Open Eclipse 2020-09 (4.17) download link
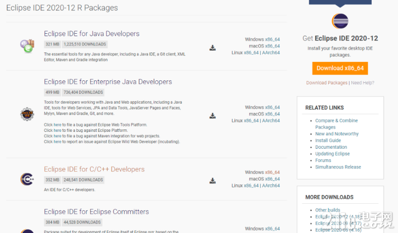Image resolution: width=398 pixels, height=233 pixels. click(x=338, y=223)
